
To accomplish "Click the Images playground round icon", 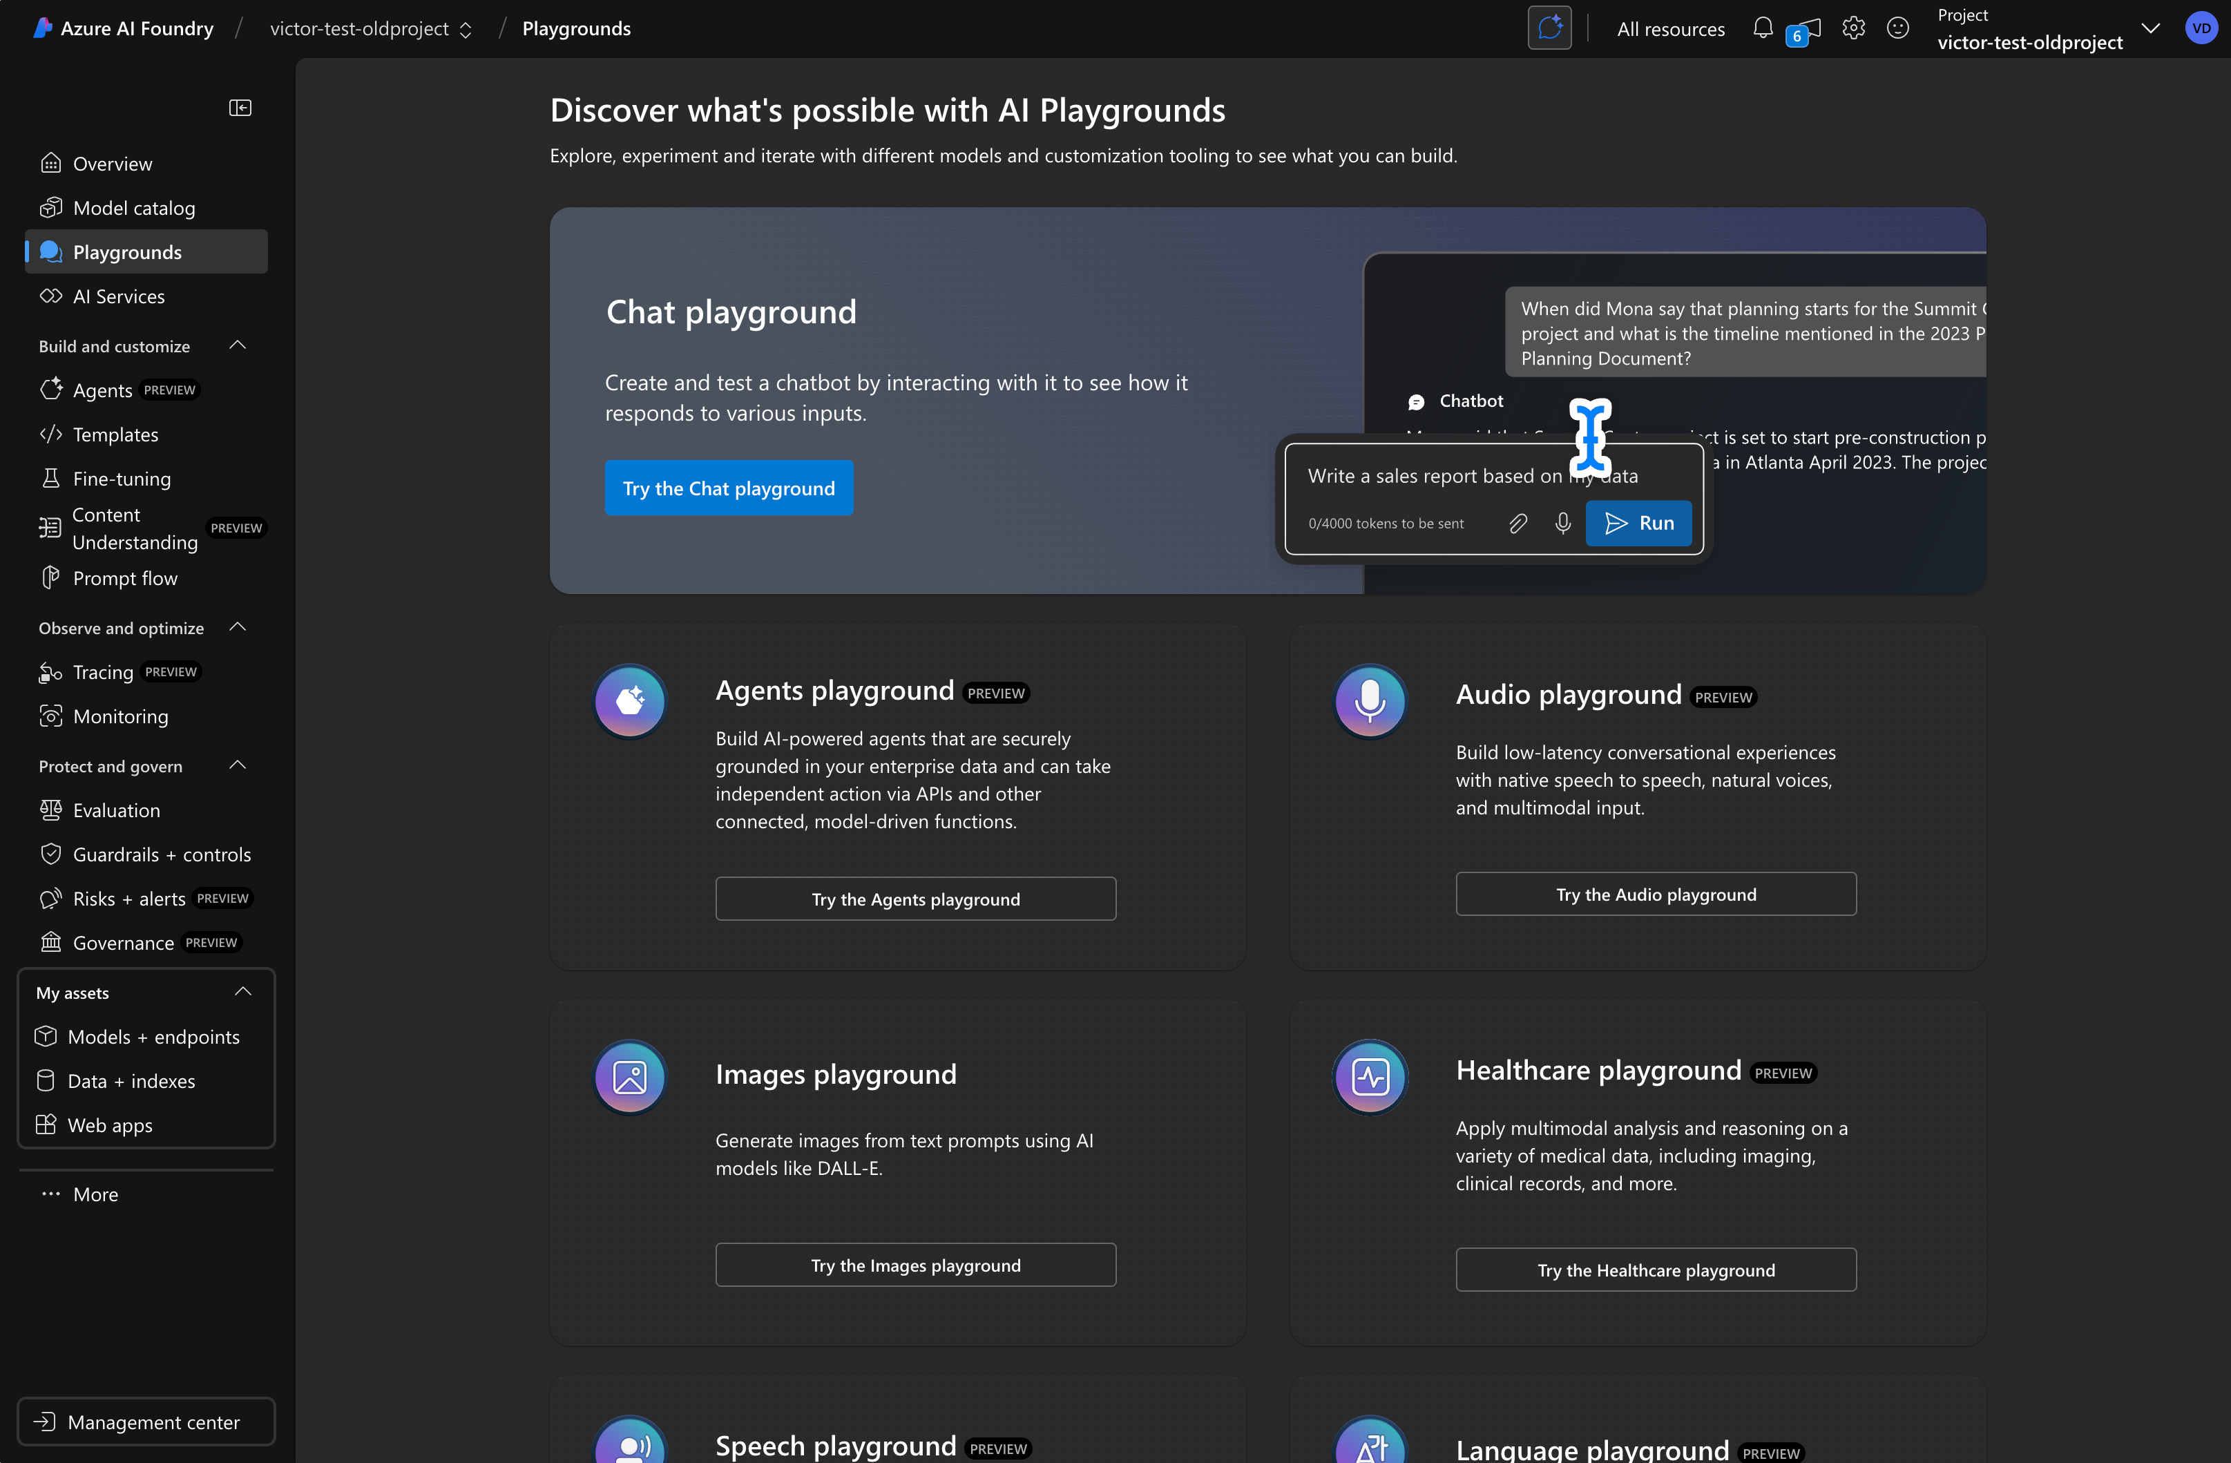I will [x=630, y=1077].
